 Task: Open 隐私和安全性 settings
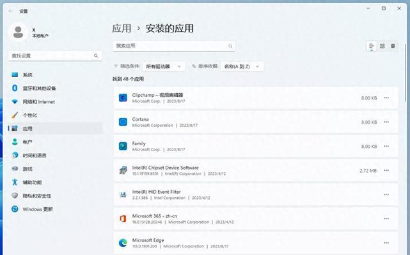[55, 196]
